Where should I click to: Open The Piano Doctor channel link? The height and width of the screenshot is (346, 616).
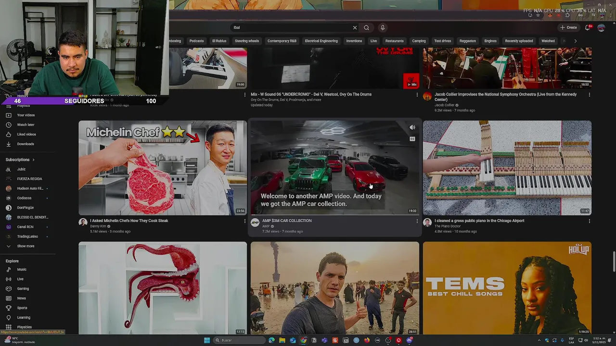coord(448,226)
